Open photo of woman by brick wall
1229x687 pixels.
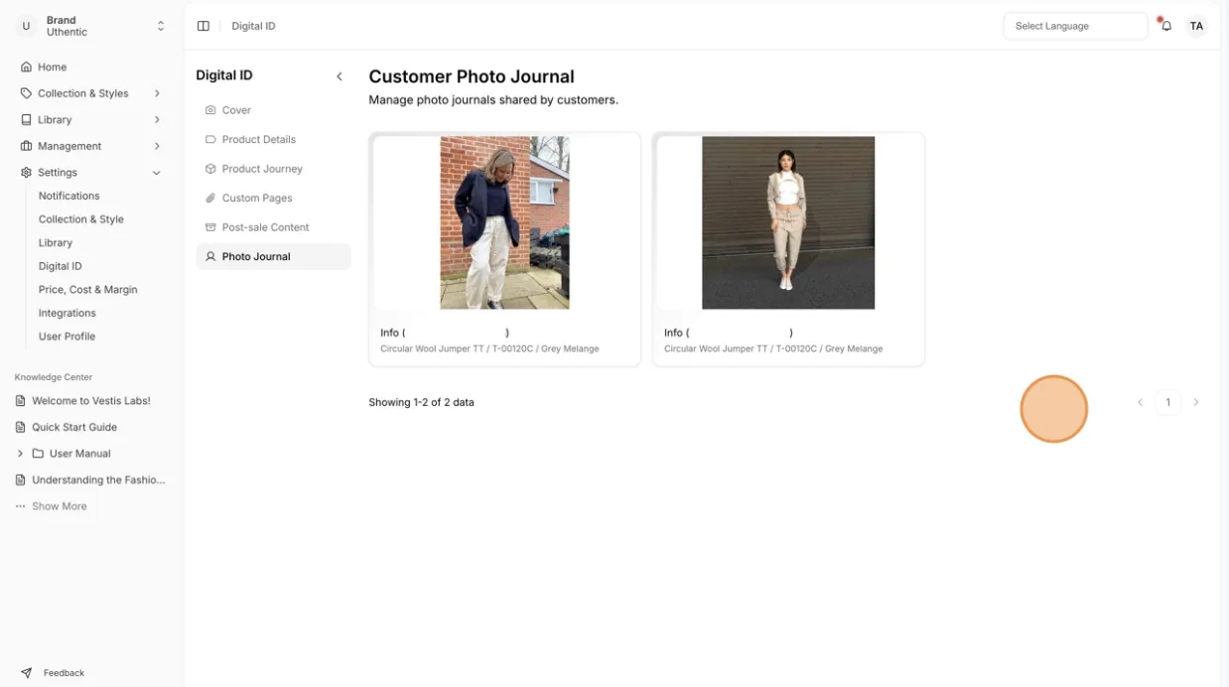click(x=505, y=223)
